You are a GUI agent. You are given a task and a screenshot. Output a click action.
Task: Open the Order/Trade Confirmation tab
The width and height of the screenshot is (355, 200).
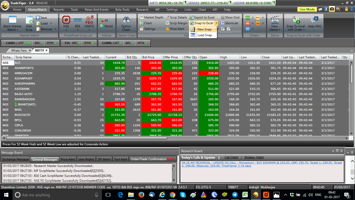click(x=152, y=159)
